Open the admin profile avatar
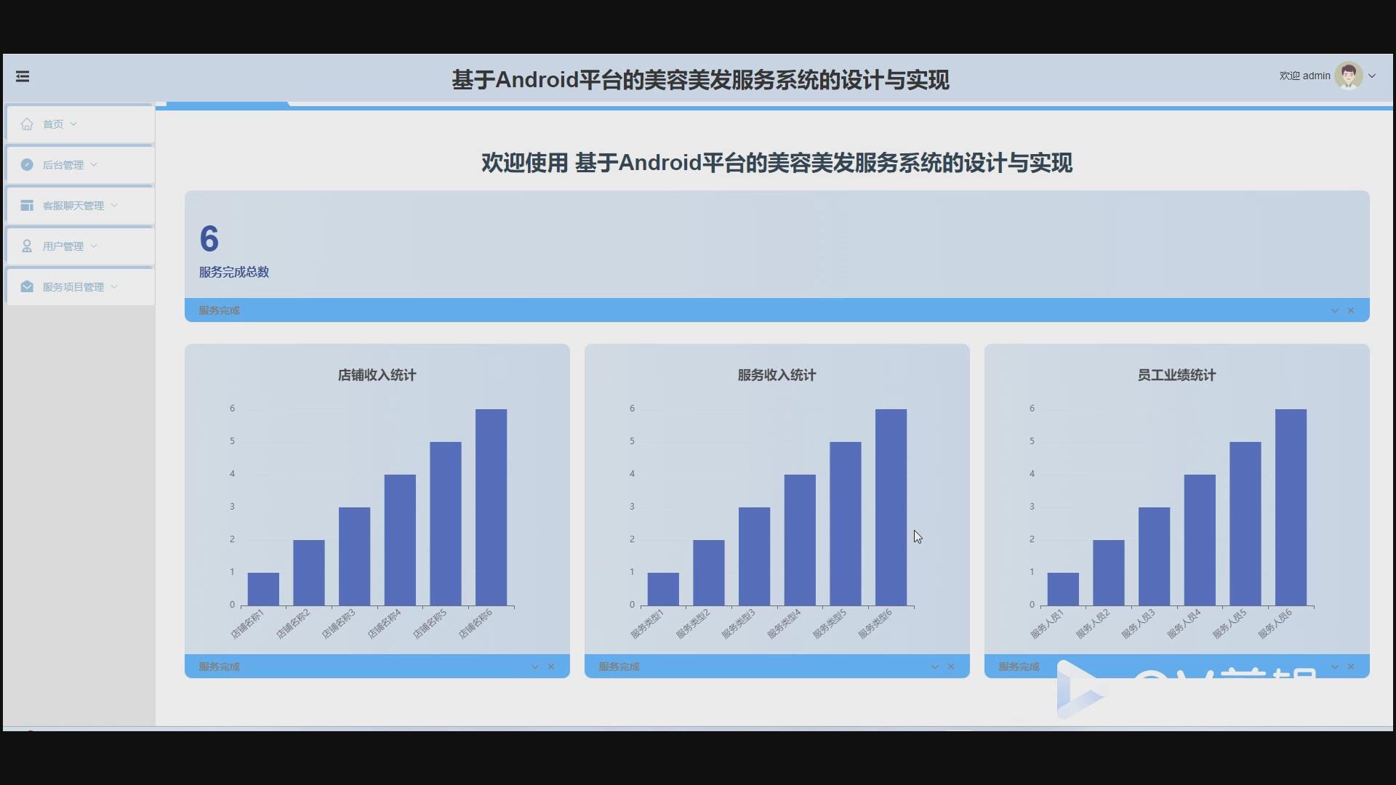This screenshot has width=1396, height=785. tap(1349, 75)
